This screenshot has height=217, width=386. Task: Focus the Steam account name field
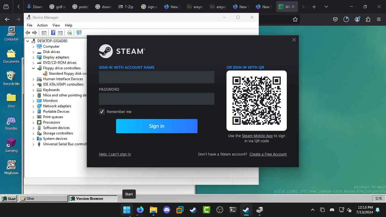157,77
